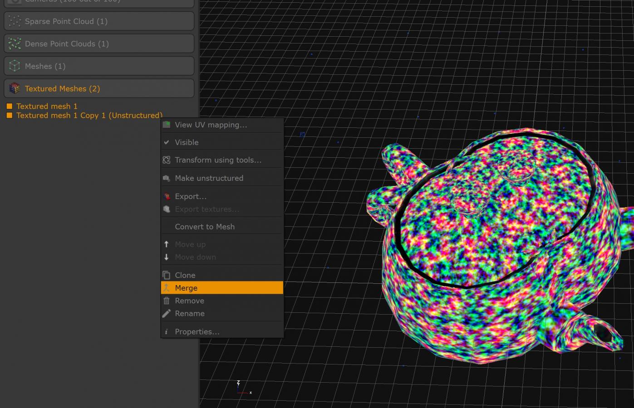The height and width of the screenshot is (408, 634).
Task: Collapse the Textured Meshes (2) section
Action: click(x=99, y=88)
